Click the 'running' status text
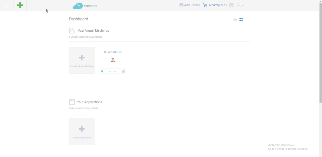 (113, 71)
